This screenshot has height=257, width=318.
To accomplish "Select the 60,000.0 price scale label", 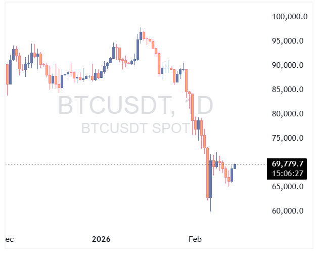I will tap(288, 211).
